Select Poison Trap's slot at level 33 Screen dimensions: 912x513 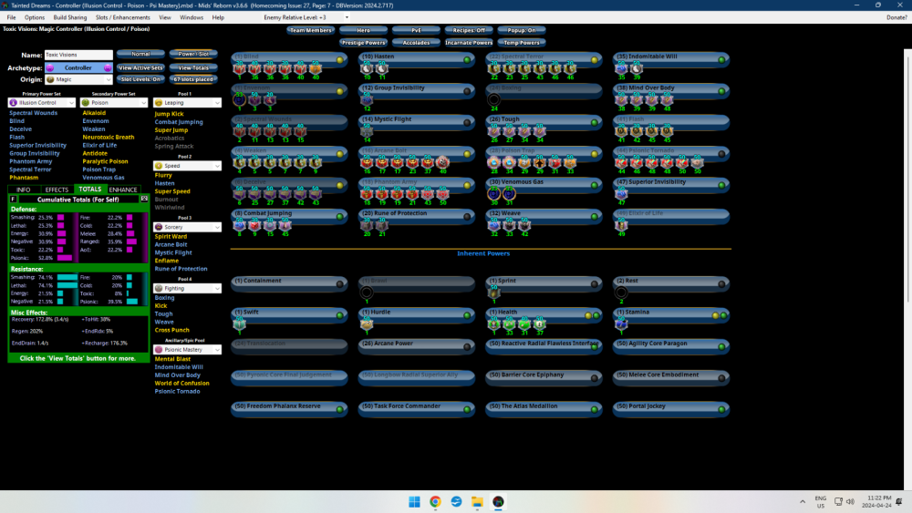tap(570, 163)
